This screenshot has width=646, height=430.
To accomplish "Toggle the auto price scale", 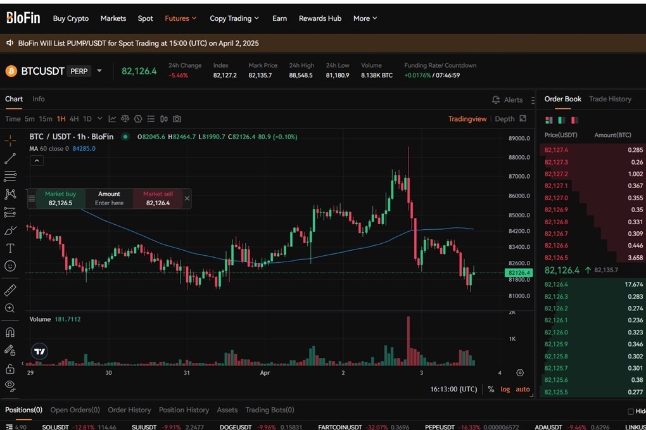I will tap(522, 389).
